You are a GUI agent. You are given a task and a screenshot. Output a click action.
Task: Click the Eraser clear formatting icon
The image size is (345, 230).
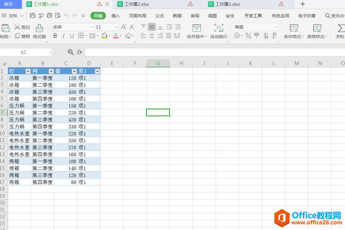128,36
